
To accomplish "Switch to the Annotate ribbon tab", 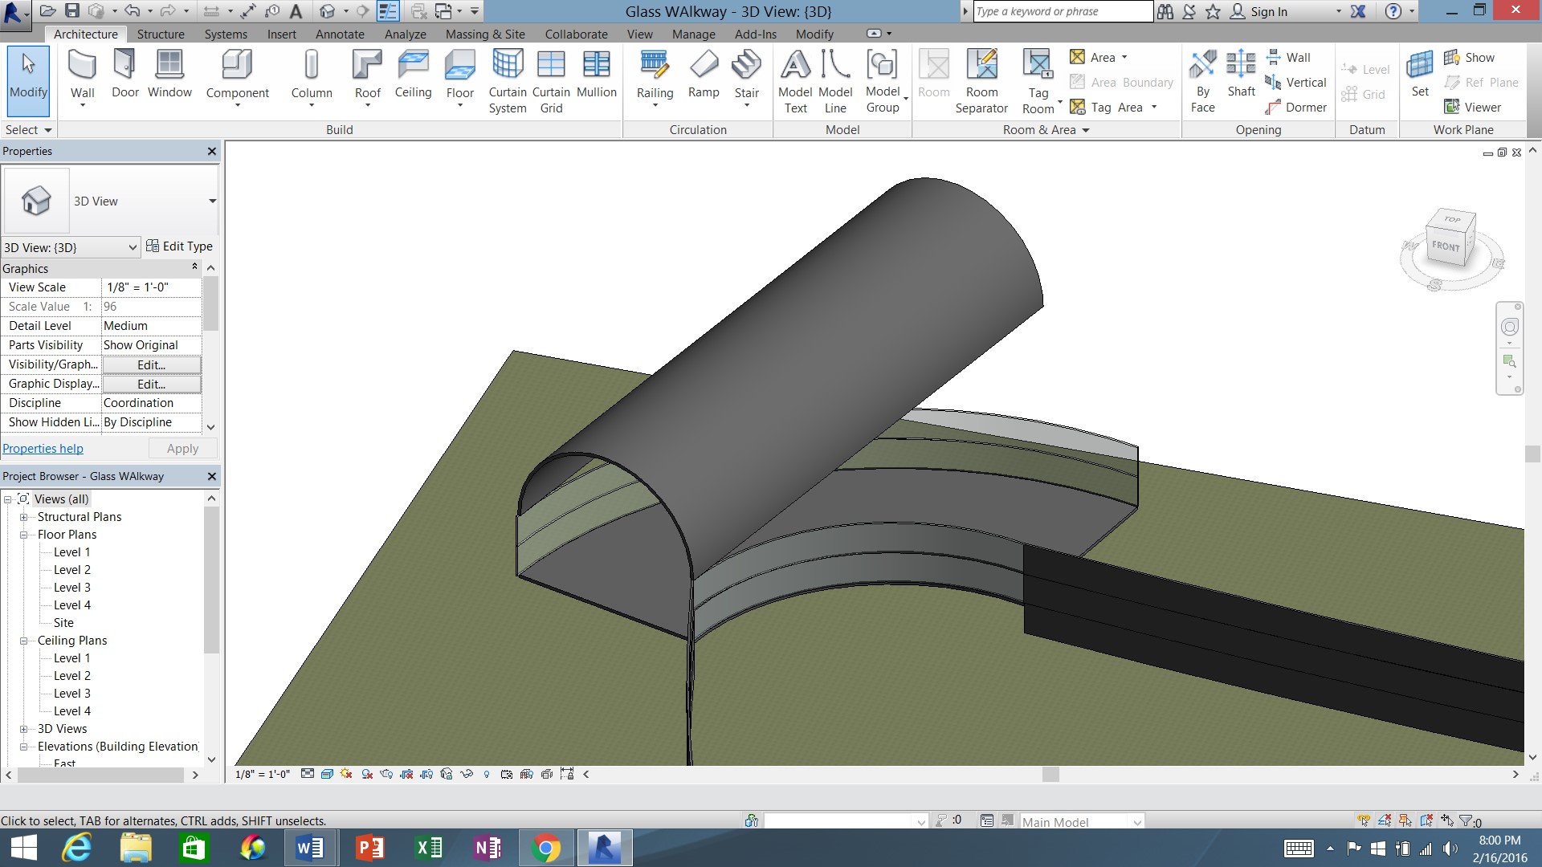I will (340, 35).
